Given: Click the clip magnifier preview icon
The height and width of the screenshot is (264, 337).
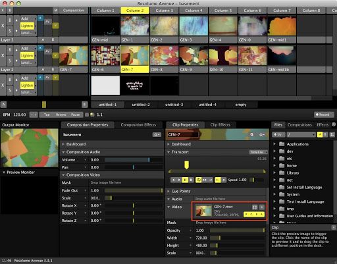Looking at the screenshot, I should 252,134.
